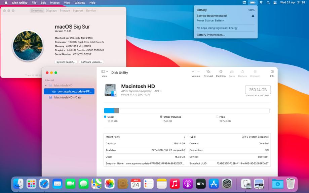This screenshot has height=193, width=309.
Task: Open the Images menu
Action: click(x=55, y=3)
